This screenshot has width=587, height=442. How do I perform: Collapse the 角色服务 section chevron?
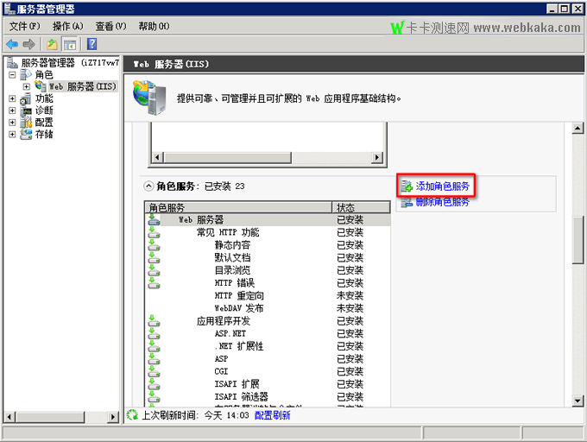[x=148, y=186]
